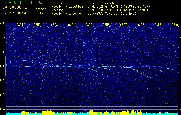
Task: Click the kHz axis unit label
Action: coord(3,23)
